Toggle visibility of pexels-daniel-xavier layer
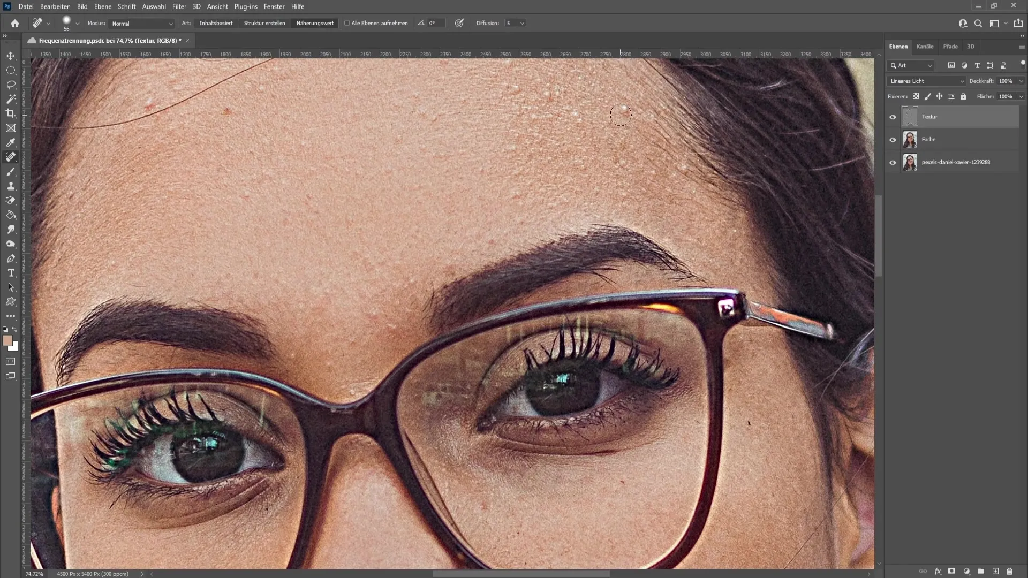The height and width of the screenshot is (578, 1028). click(x=893, y=162)
